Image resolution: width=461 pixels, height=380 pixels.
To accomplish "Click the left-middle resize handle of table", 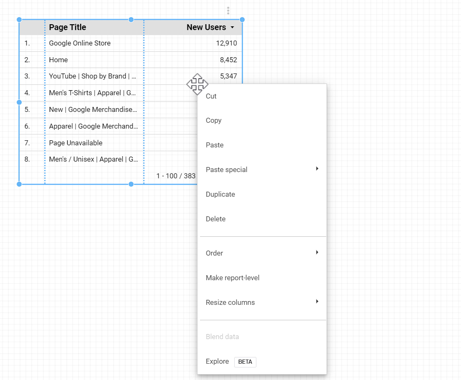I will pyautogui.click(x=19, y=102).
